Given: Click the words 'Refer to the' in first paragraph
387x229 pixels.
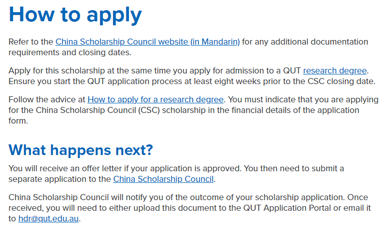Looking at the screenshot, I should click(31, 42).
